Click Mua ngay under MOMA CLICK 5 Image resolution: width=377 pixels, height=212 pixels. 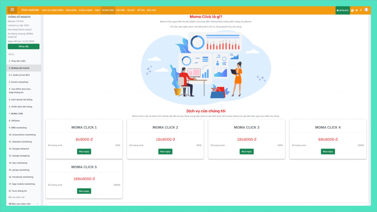coord(84,191)
